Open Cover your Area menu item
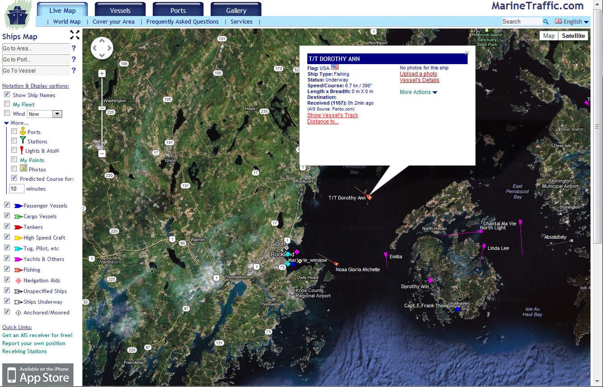The image size is (603, 387). point(114,21)
